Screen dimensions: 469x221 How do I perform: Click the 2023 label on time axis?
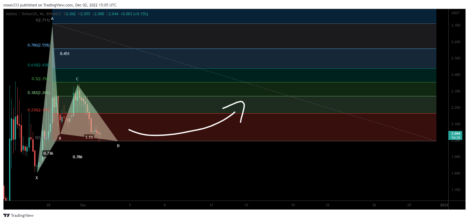click(444, 205)
